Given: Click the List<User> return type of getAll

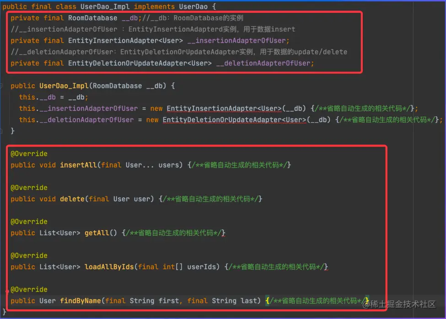Looking at the screenshot, I should click(x=60, y=233).
